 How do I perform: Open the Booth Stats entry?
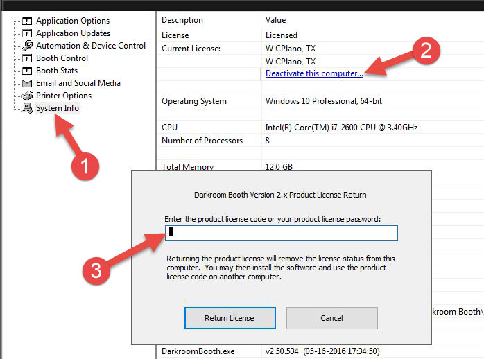[57, 71]
